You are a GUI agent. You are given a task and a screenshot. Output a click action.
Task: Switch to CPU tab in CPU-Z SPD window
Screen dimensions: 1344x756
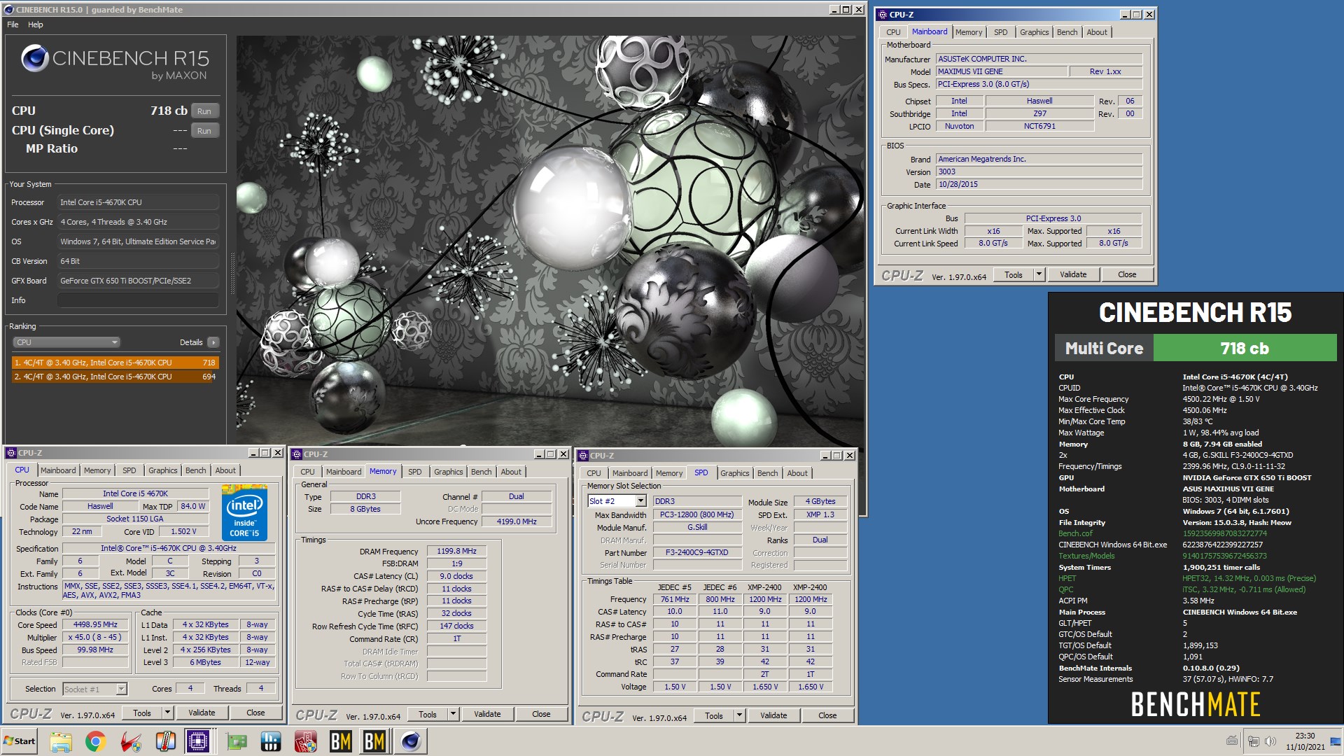[x=594, y=473]
